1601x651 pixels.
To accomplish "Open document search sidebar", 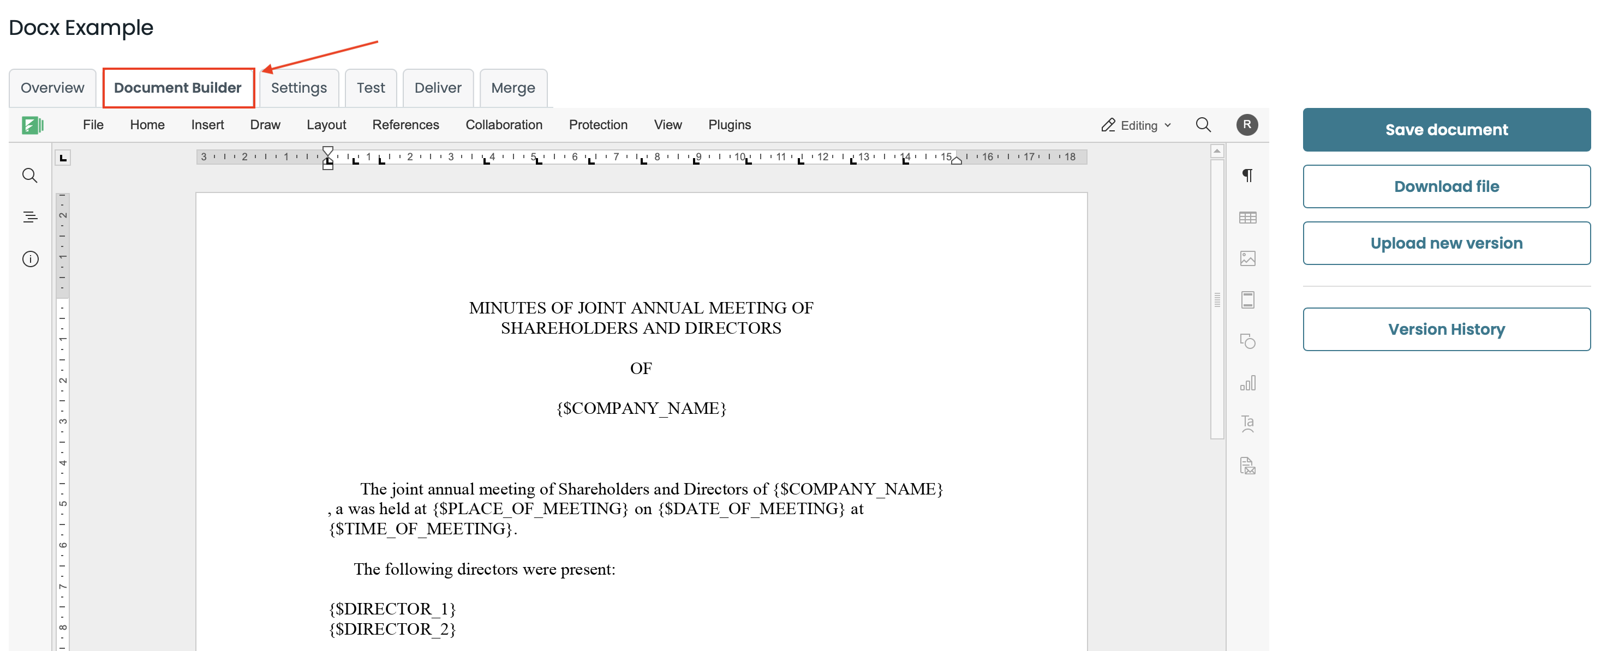I will (x=30, y=176).
